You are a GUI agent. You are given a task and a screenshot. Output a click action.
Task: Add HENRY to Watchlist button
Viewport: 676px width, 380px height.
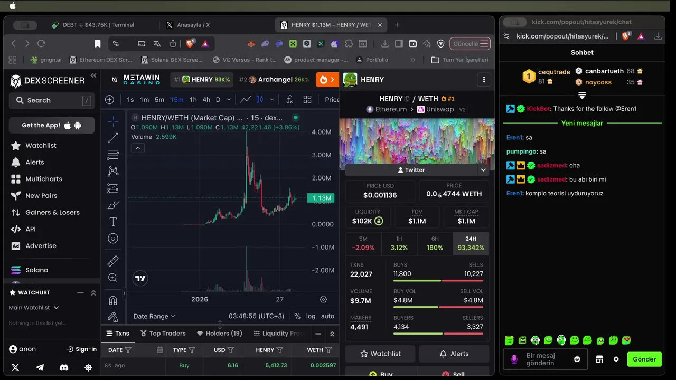380,354
